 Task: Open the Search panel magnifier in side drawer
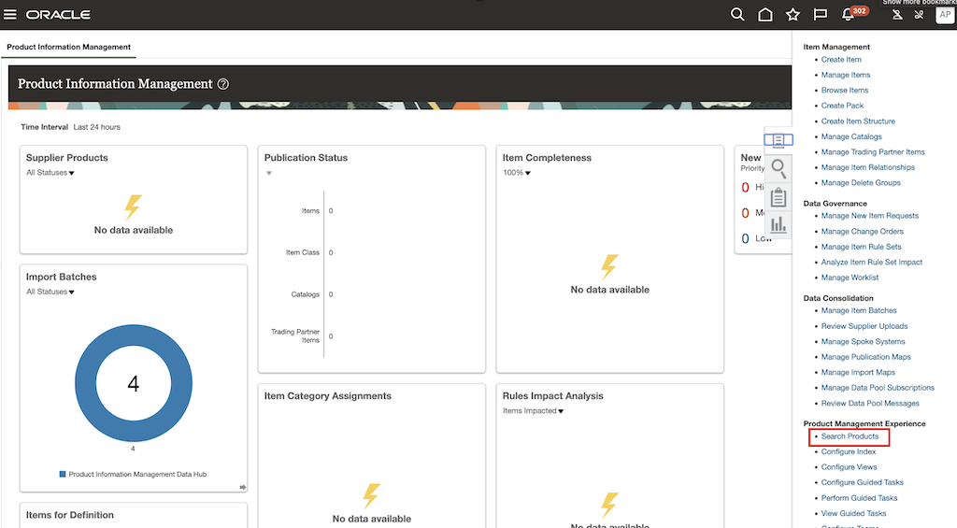778,168
